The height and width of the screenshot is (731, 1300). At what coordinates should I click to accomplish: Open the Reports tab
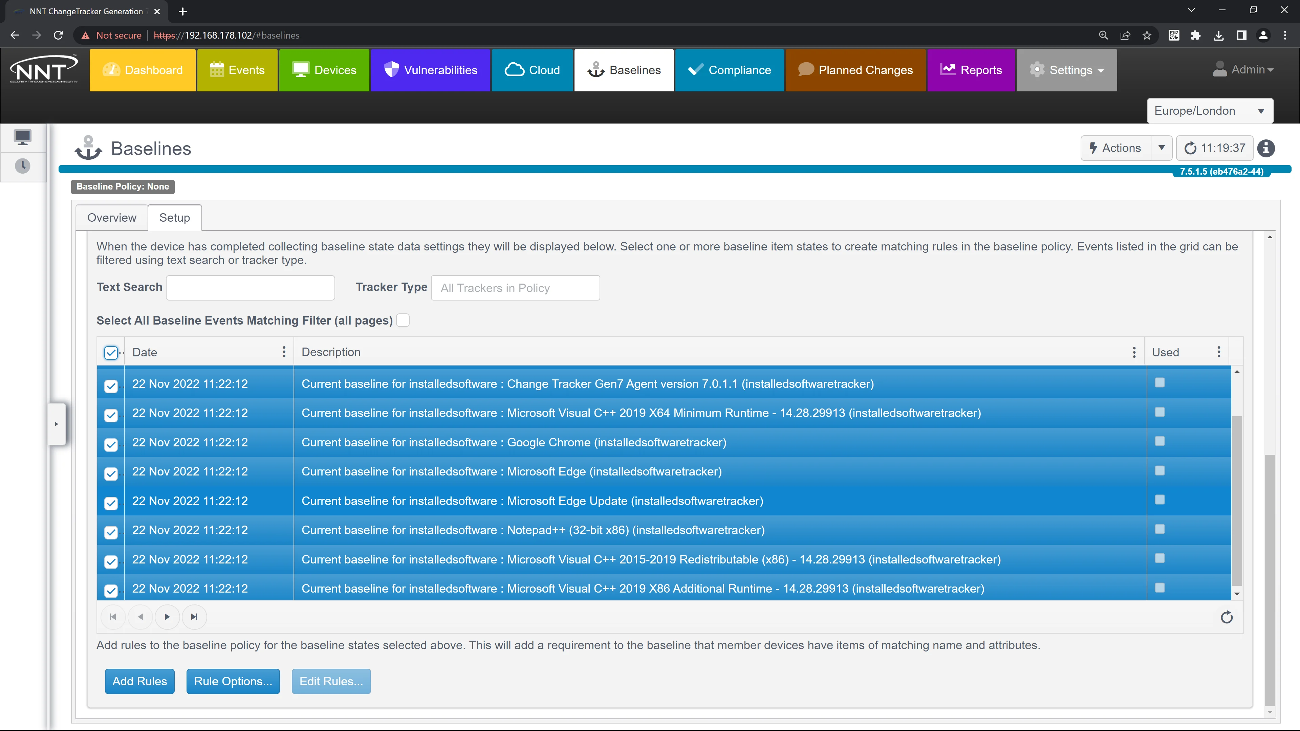(x=971, y=70)
